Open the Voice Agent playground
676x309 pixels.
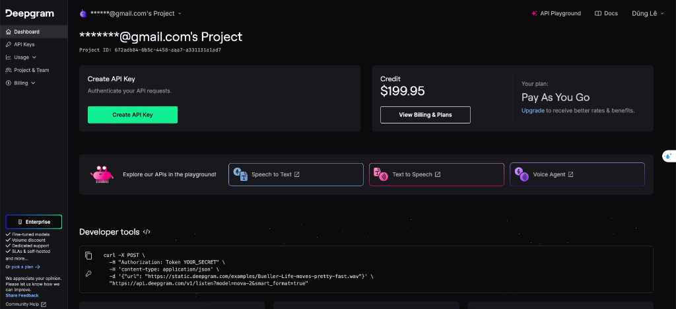tap(577, 174)
